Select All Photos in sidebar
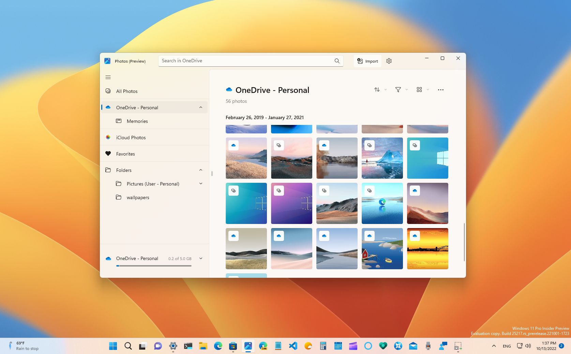This screenshot has width=571, height=354. coord(154,91)
